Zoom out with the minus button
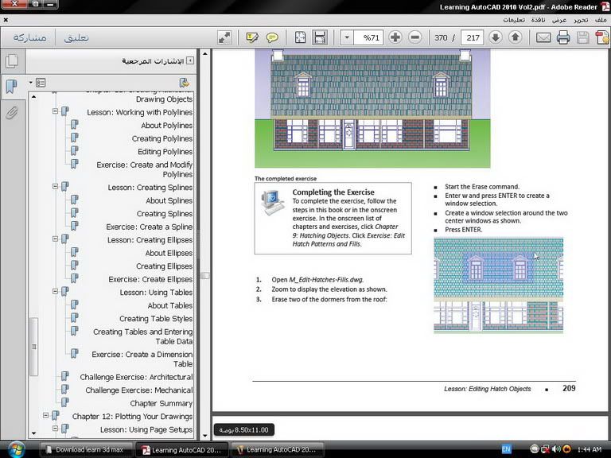611x458 pixels. click(415, 37)
